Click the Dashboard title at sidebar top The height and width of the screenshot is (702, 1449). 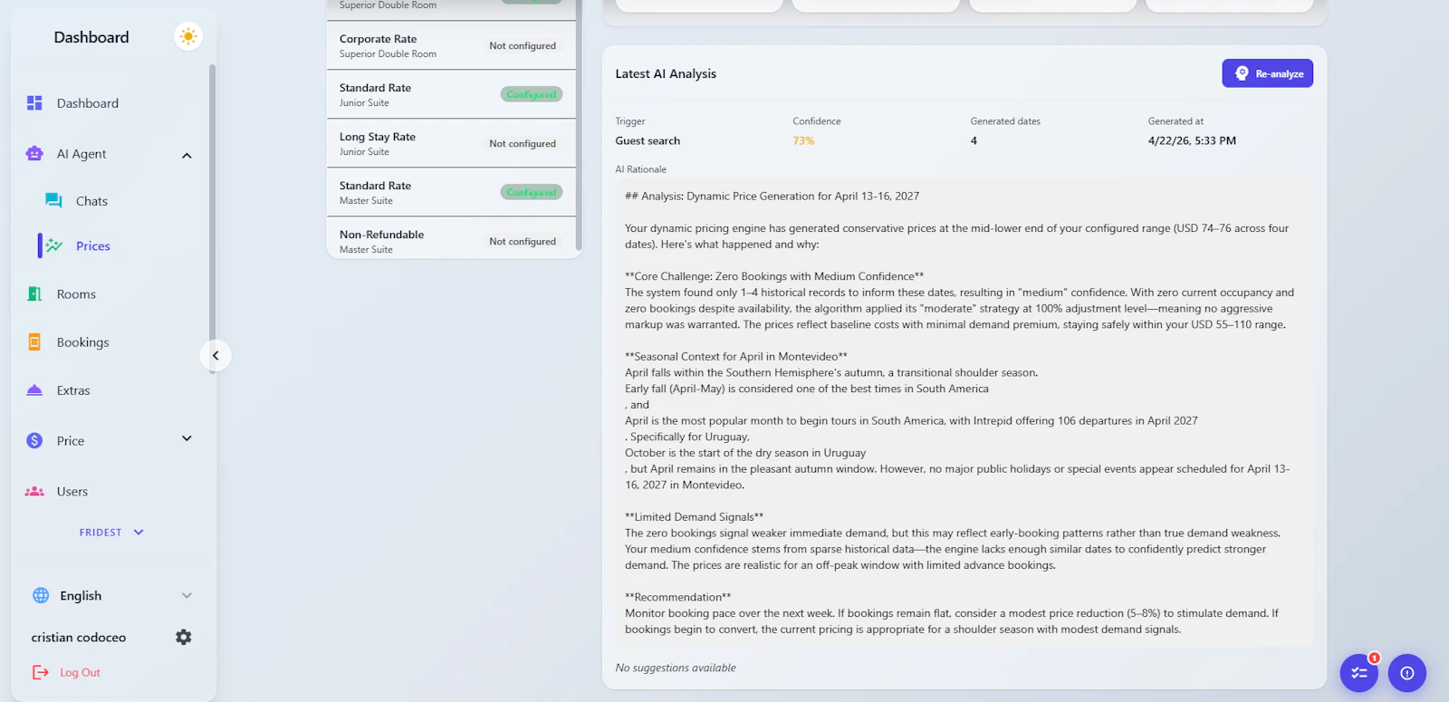pos(91,37)
